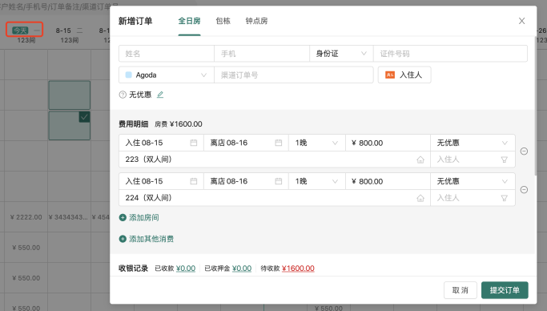
Task: Open the Agoda channel dropdown
Action: click(167, 75)
